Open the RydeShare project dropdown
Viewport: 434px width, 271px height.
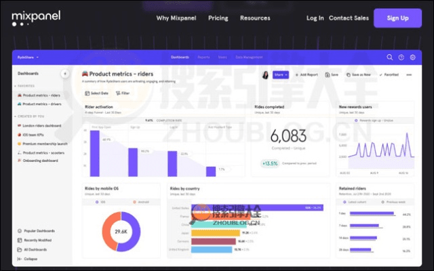point(26,58)
